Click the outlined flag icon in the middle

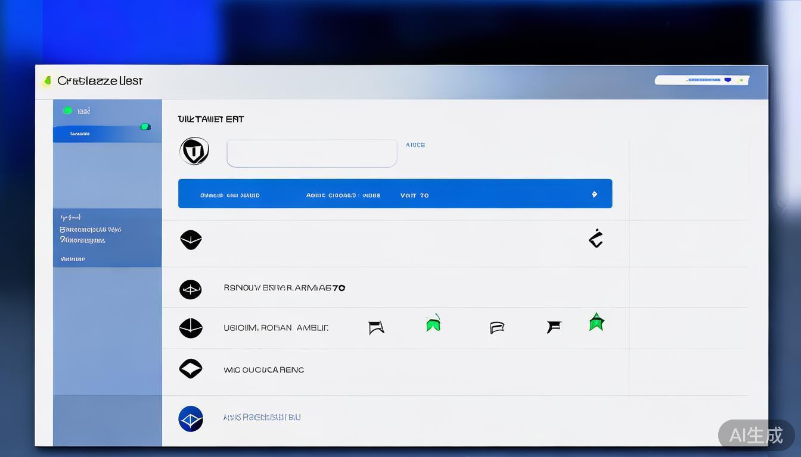[496, 327]
